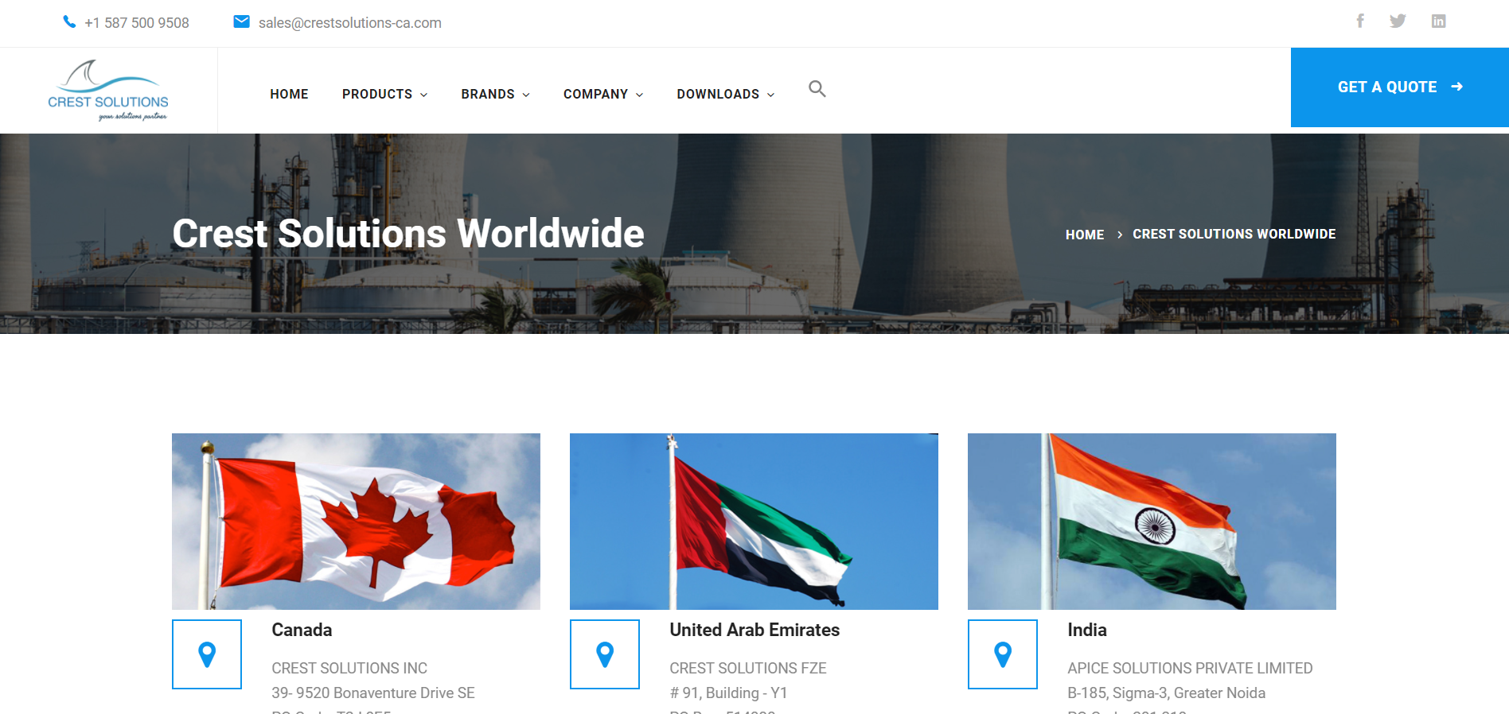Viewport: 1509px width, 714px height.
Task: Click the India heading
Action: (1087, 630)
